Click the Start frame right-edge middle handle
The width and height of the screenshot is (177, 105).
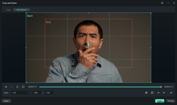(x=151, y=48)
